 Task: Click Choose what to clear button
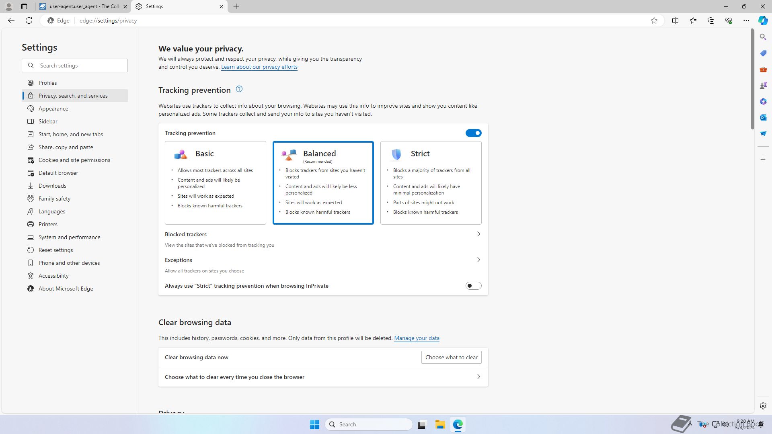(451, 357)
